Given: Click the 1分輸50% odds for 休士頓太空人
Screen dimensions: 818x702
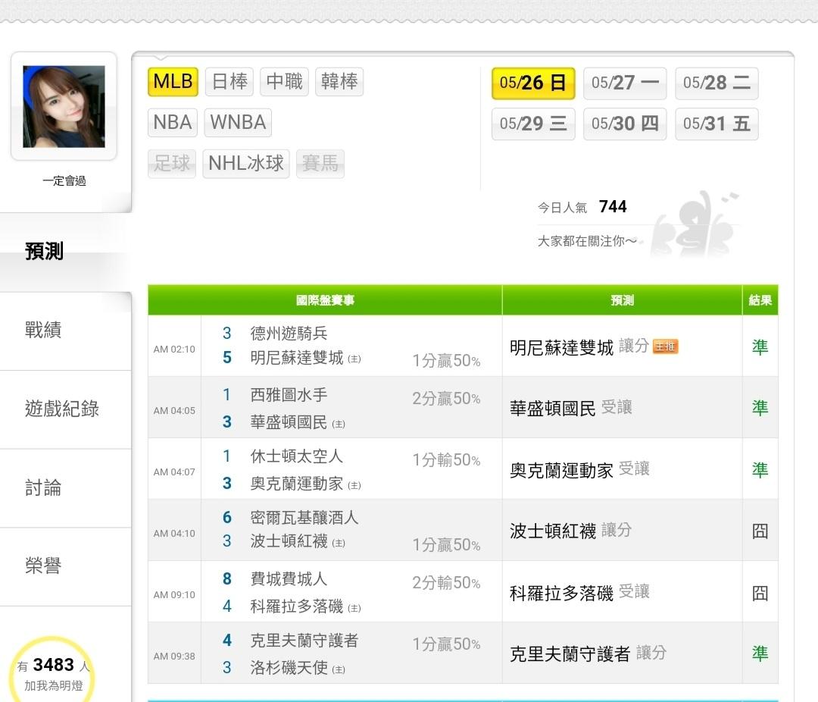Looking at the screenshot, I should pos(446,459).
